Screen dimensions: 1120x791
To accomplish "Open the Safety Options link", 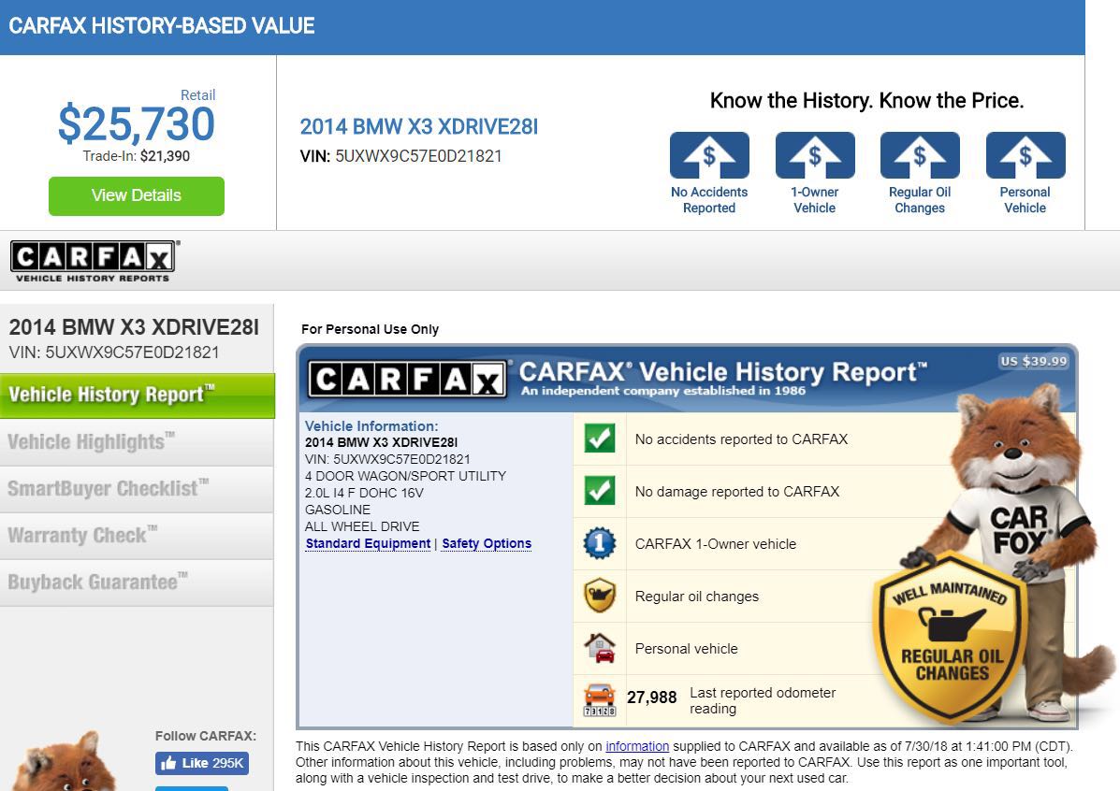I will (x=487, y=543).
